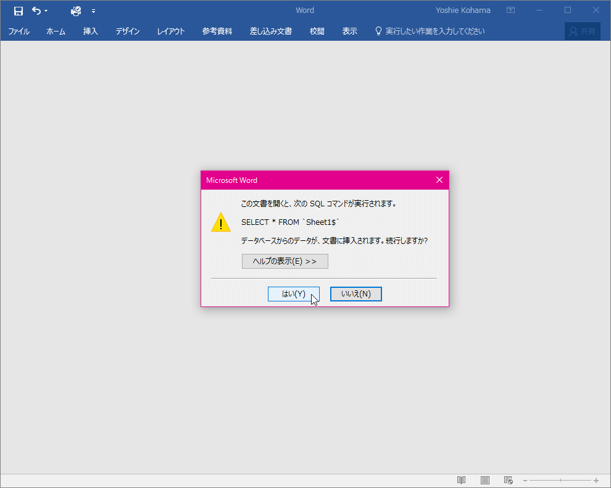Screen dimensions: 611x488
Task: Click the SELECT * FROM `Sheet1$` text
Action: tap(290, 222)
